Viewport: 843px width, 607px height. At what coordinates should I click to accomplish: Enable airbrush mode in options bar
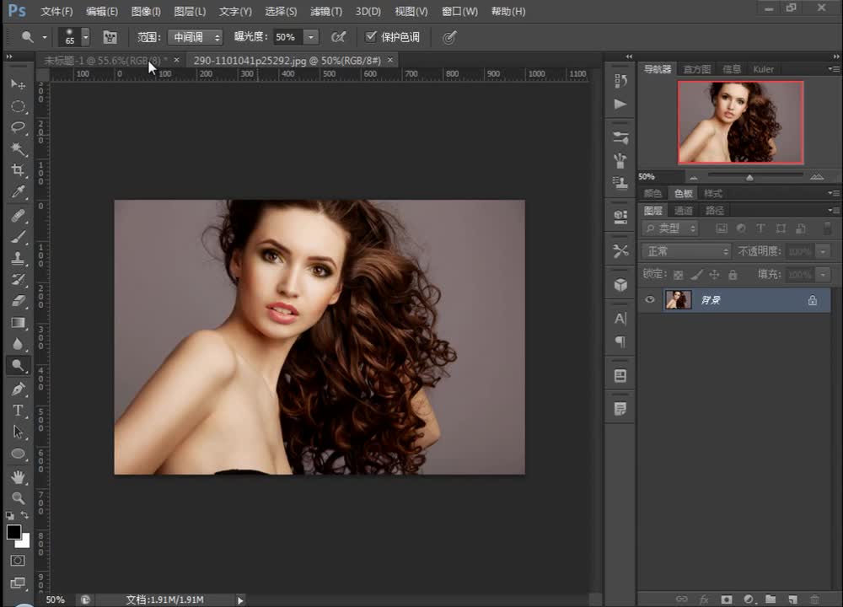click(338, 37)
